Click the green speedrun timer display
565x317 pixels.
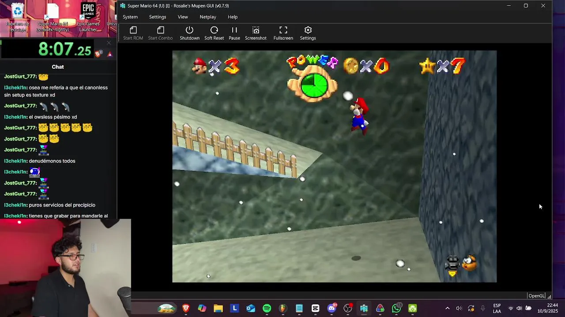pos(64,49)
